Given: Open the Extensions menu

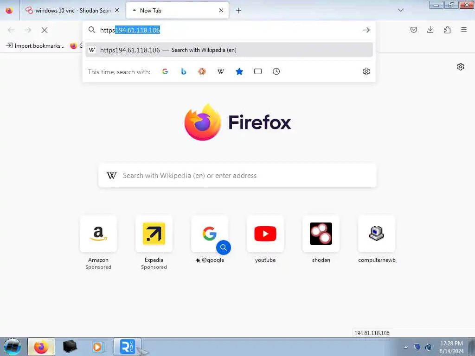Looking at the screenshot, I should coord(447,30).
